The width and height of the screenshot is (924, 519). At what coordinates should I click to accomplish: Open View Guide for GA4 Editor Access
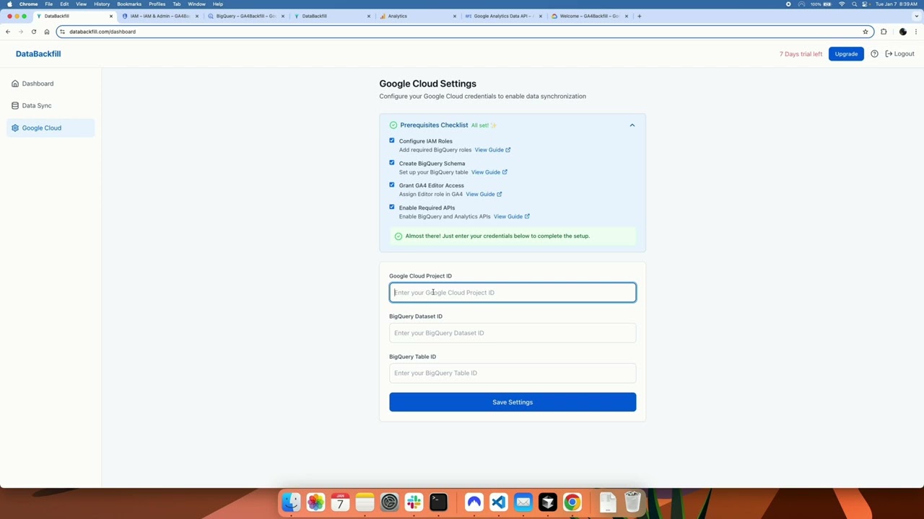[x=484, y=195]
